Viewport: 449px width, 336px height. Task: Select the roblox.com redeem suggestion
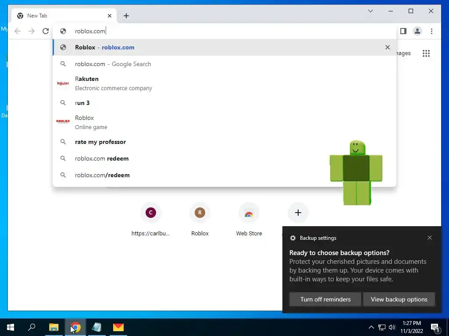click(x=224, y=158)
